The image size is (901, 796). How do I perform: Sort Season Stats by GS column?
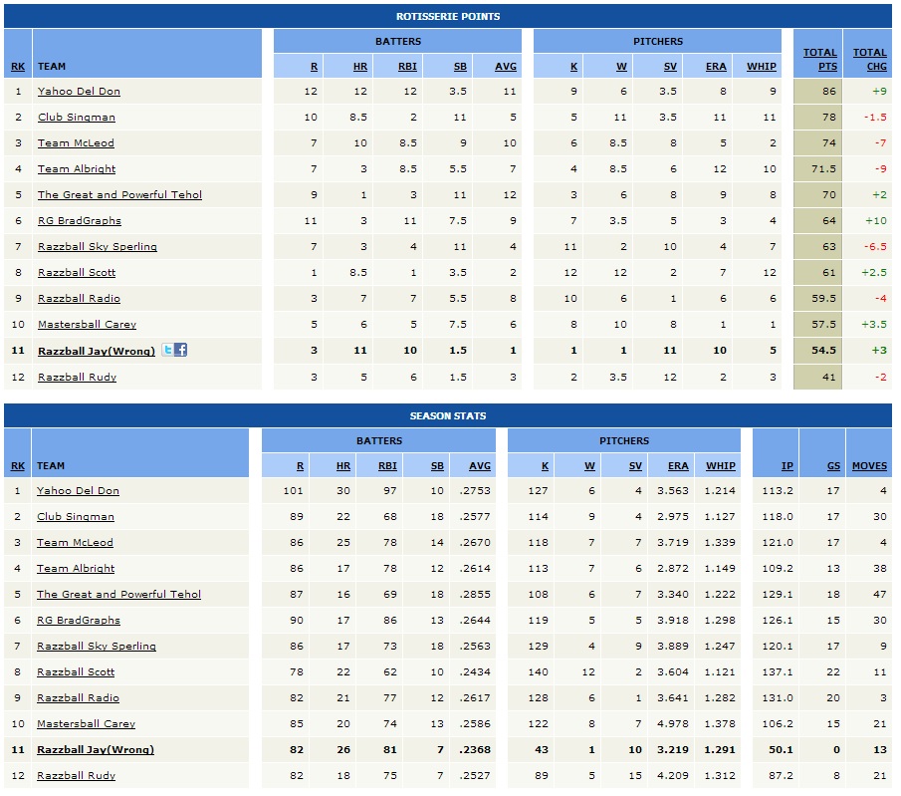[x=833, y=466]
